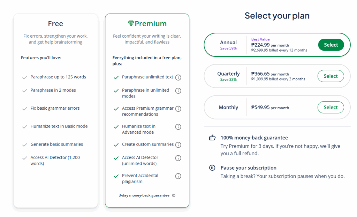This screenshot has width=357, height=217.
Task: Click info icon beside Create custom summaries
Action: (x=178, y=145)
